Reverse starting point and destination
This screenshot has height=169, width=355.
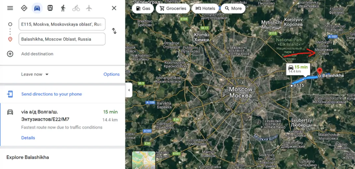tap(114, 31)
